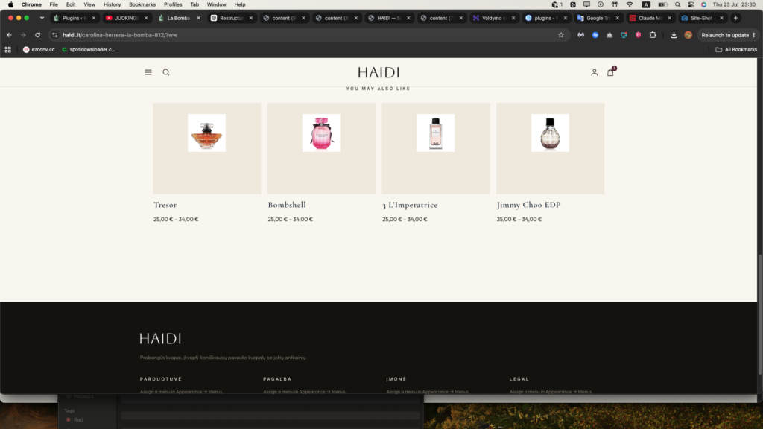763x429 pixels.
Task: Click the HAIDI logo in the header
Action: coord(379,72)
